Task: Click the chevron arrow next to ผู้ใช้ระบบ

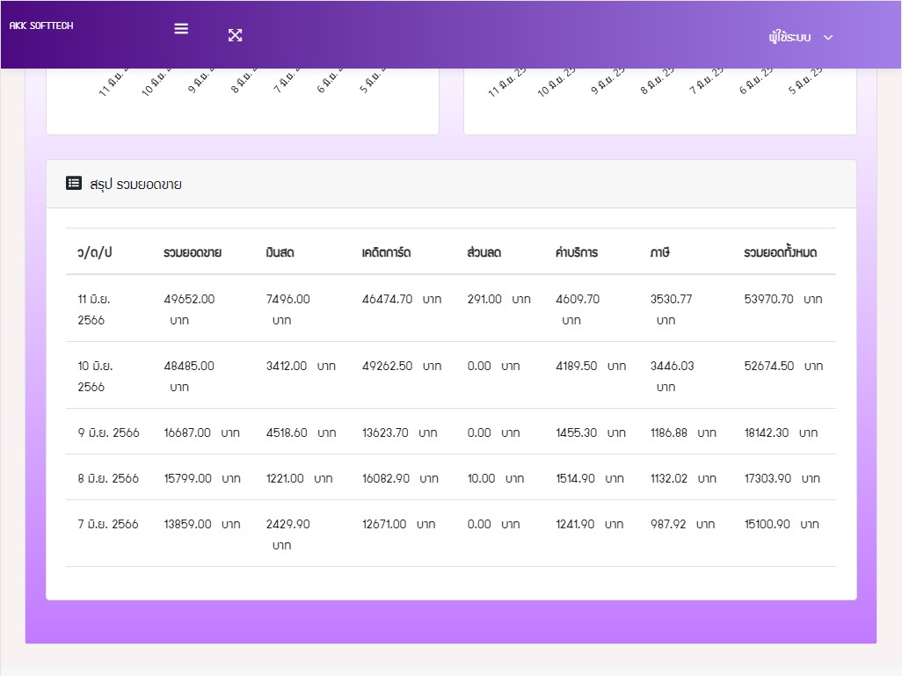Action: pyautogui.click(x=827, y=37)
